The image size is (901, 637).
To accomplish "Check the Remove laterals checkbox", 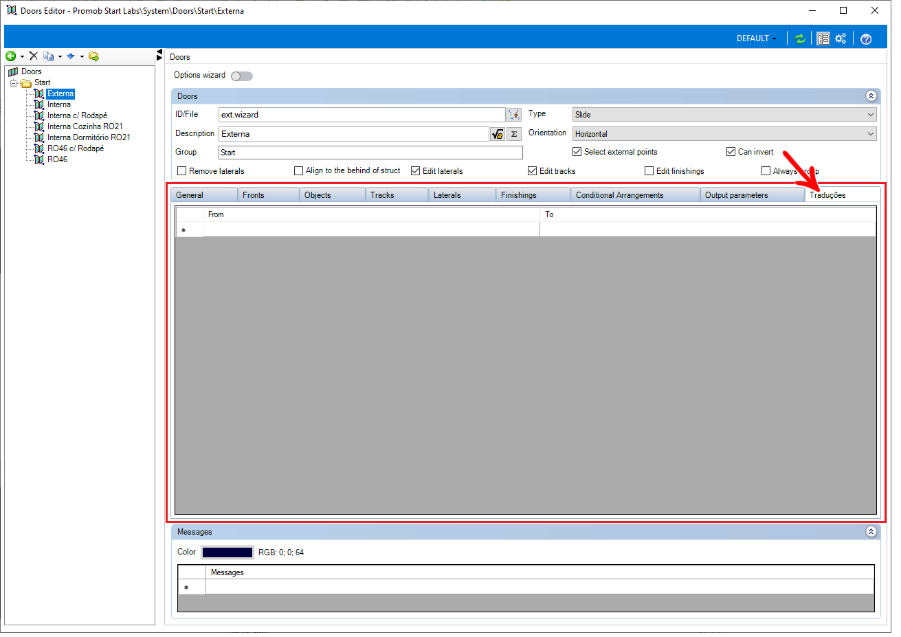I will coord(182,171).
